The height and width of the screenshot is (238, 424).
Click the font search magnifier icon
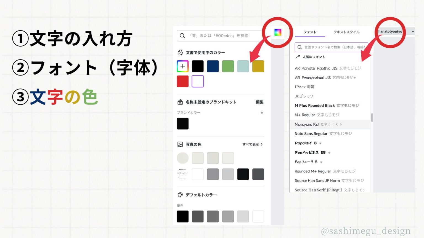click(x=300, y=47)
